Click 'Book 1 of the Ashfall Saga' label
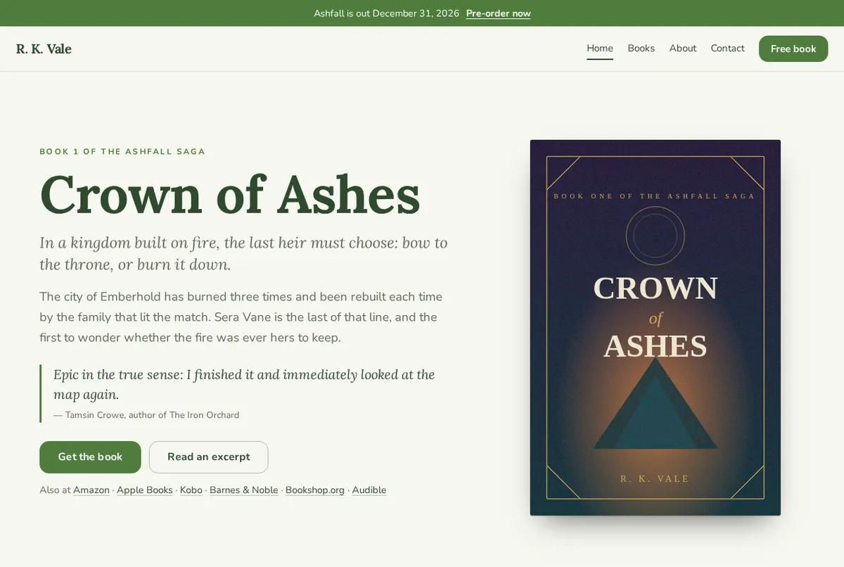 pos(122,151)
